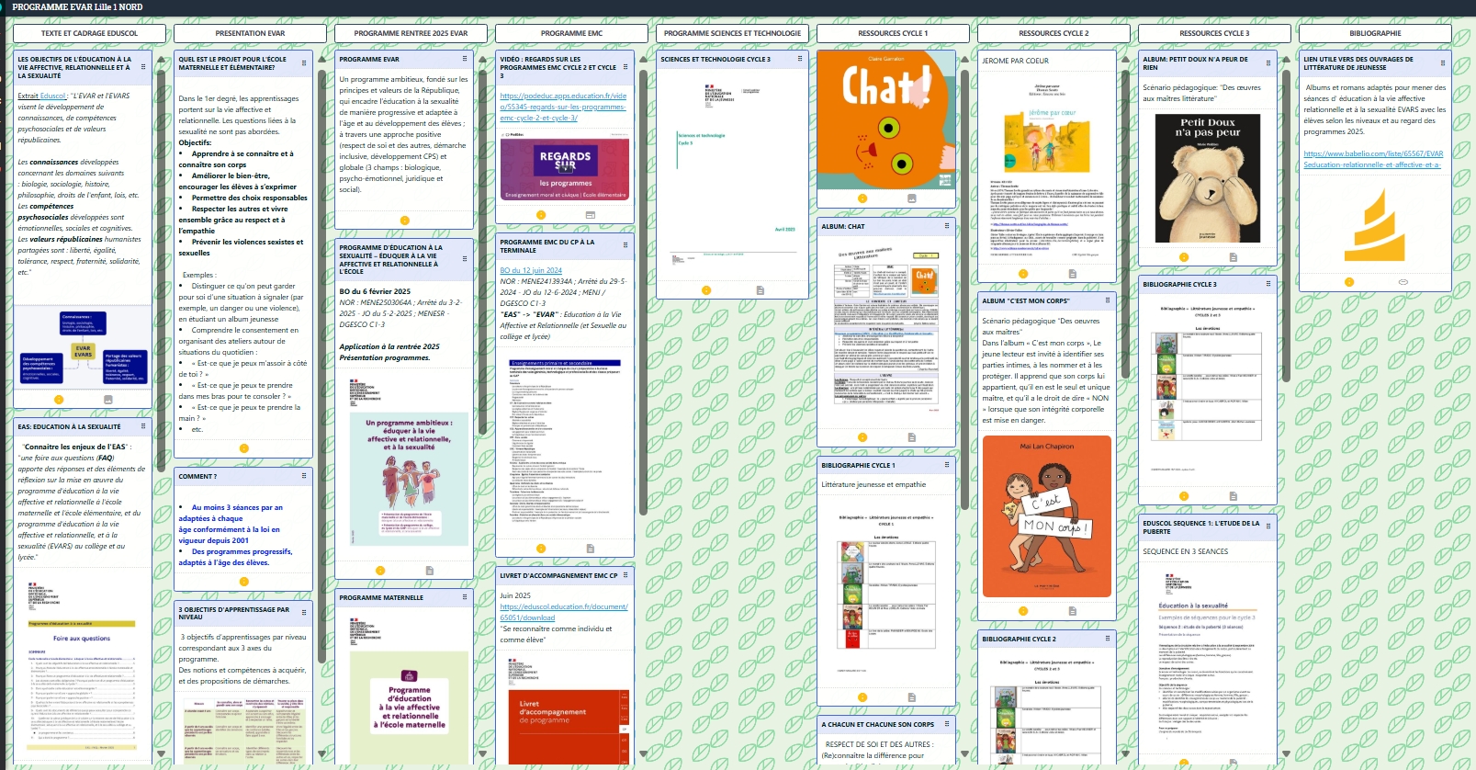Screen dimensions: 1476x770
Task: Open menu of LES OBJECTIFS DE L'ÉDUCATION card
Action: click(143, 67)
